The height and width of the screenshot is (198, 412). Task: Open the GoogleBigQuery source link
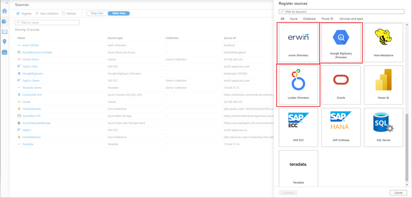click(33, 73)
